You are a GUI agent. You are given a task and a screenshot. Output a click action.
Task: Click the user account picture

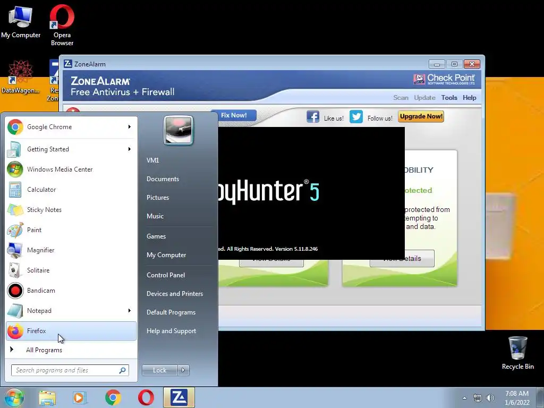pos(178,130)
